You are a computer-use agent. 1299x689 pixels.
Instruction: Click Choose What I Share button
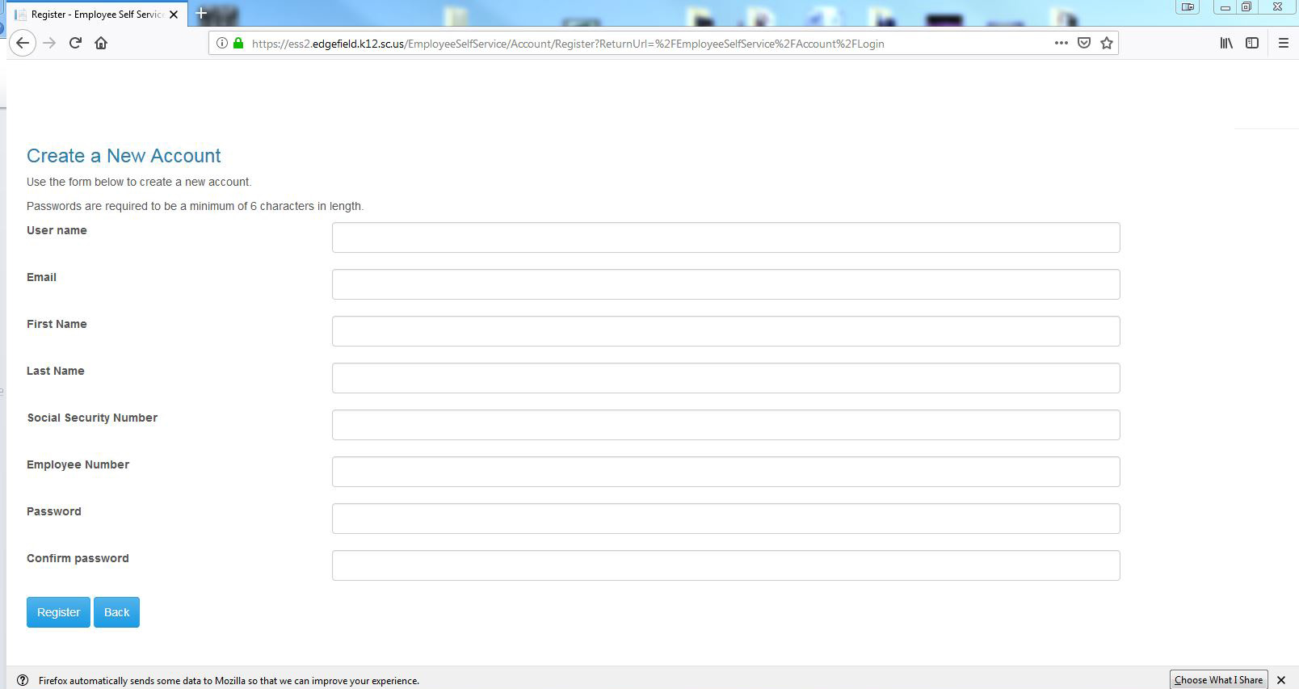1218,679
